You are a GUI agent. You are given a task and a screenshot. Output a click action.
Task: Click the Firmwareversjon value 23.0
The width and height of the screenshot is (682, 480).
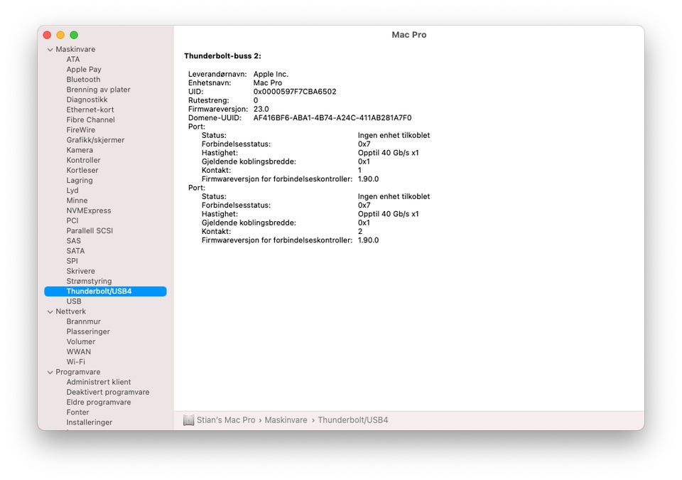[261, 109]
